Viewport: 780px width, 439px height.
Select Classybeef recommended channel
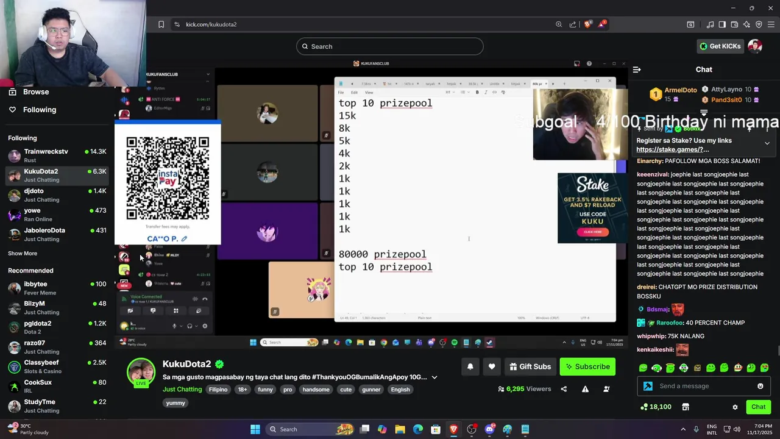click(57, 366)
